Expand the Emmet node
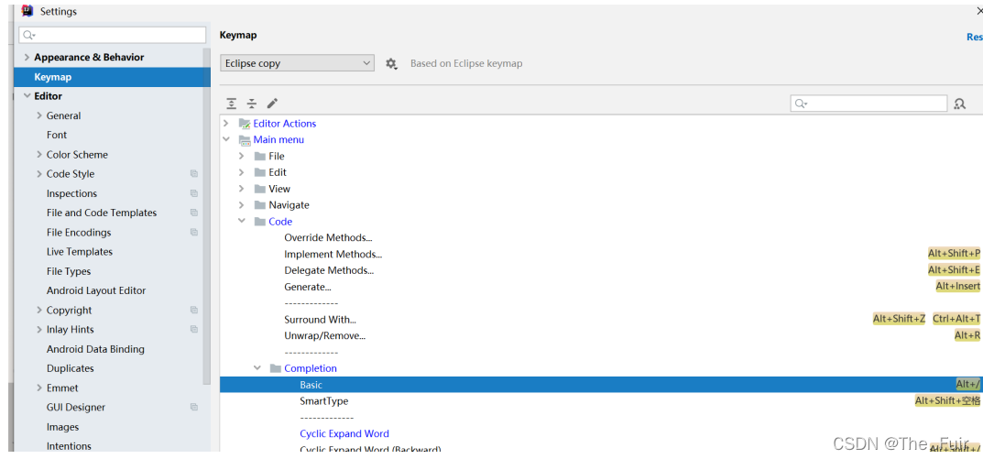This screenshot has width=983, height=459. click(39, 388)
